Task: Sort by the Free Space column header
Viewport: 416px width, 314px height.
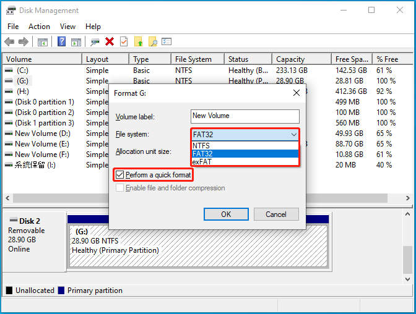Action: point(352,59)
